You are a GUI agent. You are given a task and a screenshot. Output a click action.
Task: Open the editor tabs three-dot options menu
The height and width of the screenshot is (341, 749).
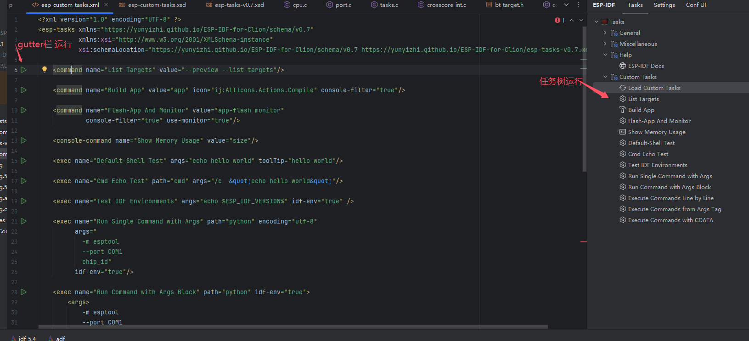coord(578,5)
